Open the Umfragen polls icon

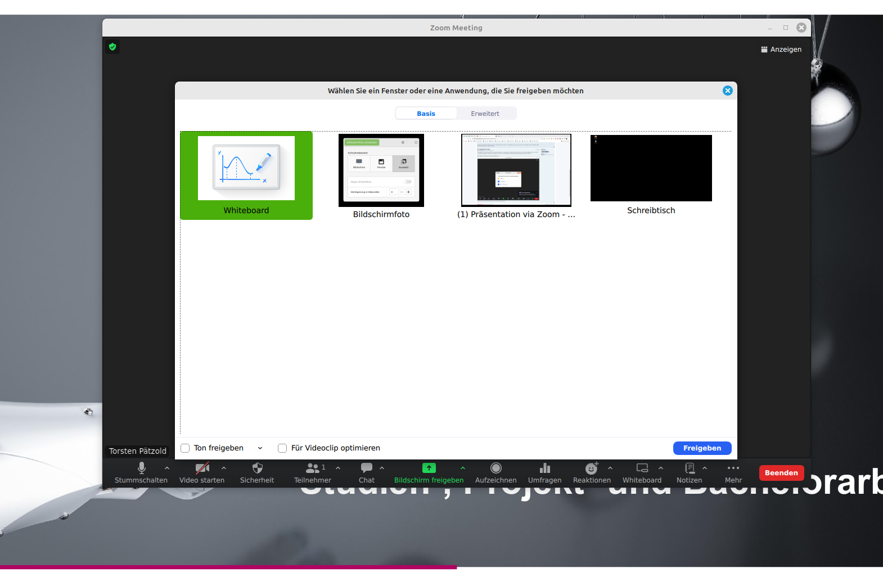(544, 468)
